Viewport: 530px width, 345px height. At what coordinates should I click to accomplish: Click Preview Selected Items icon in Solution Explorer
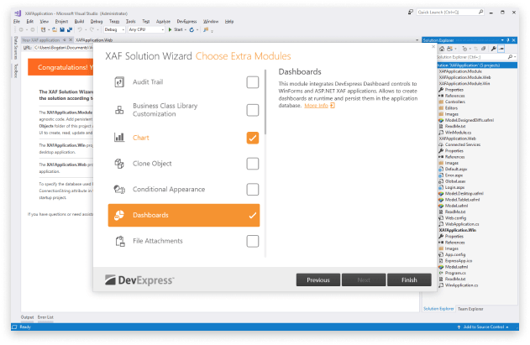[x=501, y=49]
